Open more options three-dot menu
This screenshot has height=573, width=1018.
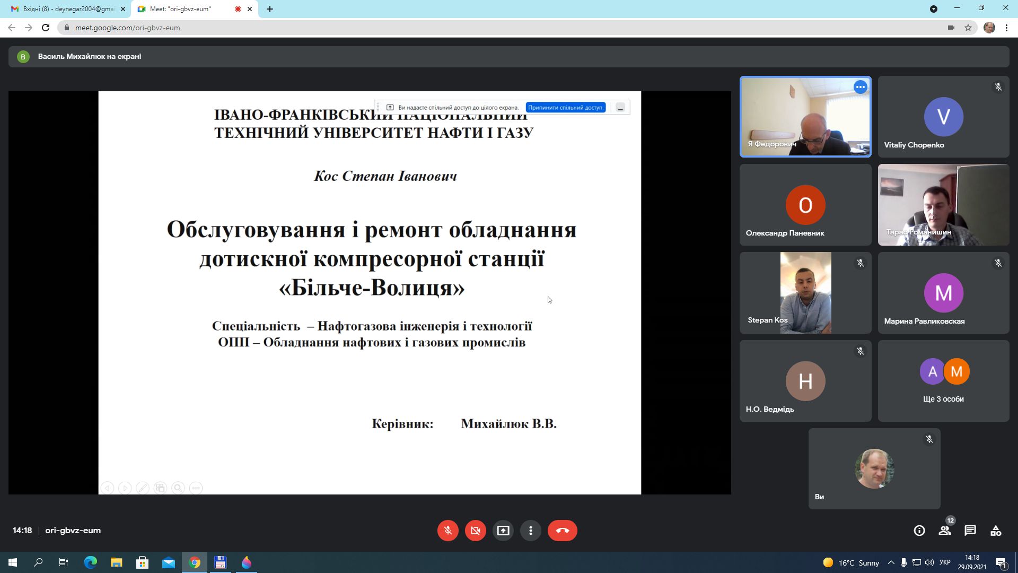click(x=530, y=531)
